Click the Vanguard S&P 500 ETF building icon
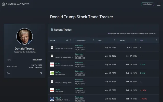 [x=52, y=47]
